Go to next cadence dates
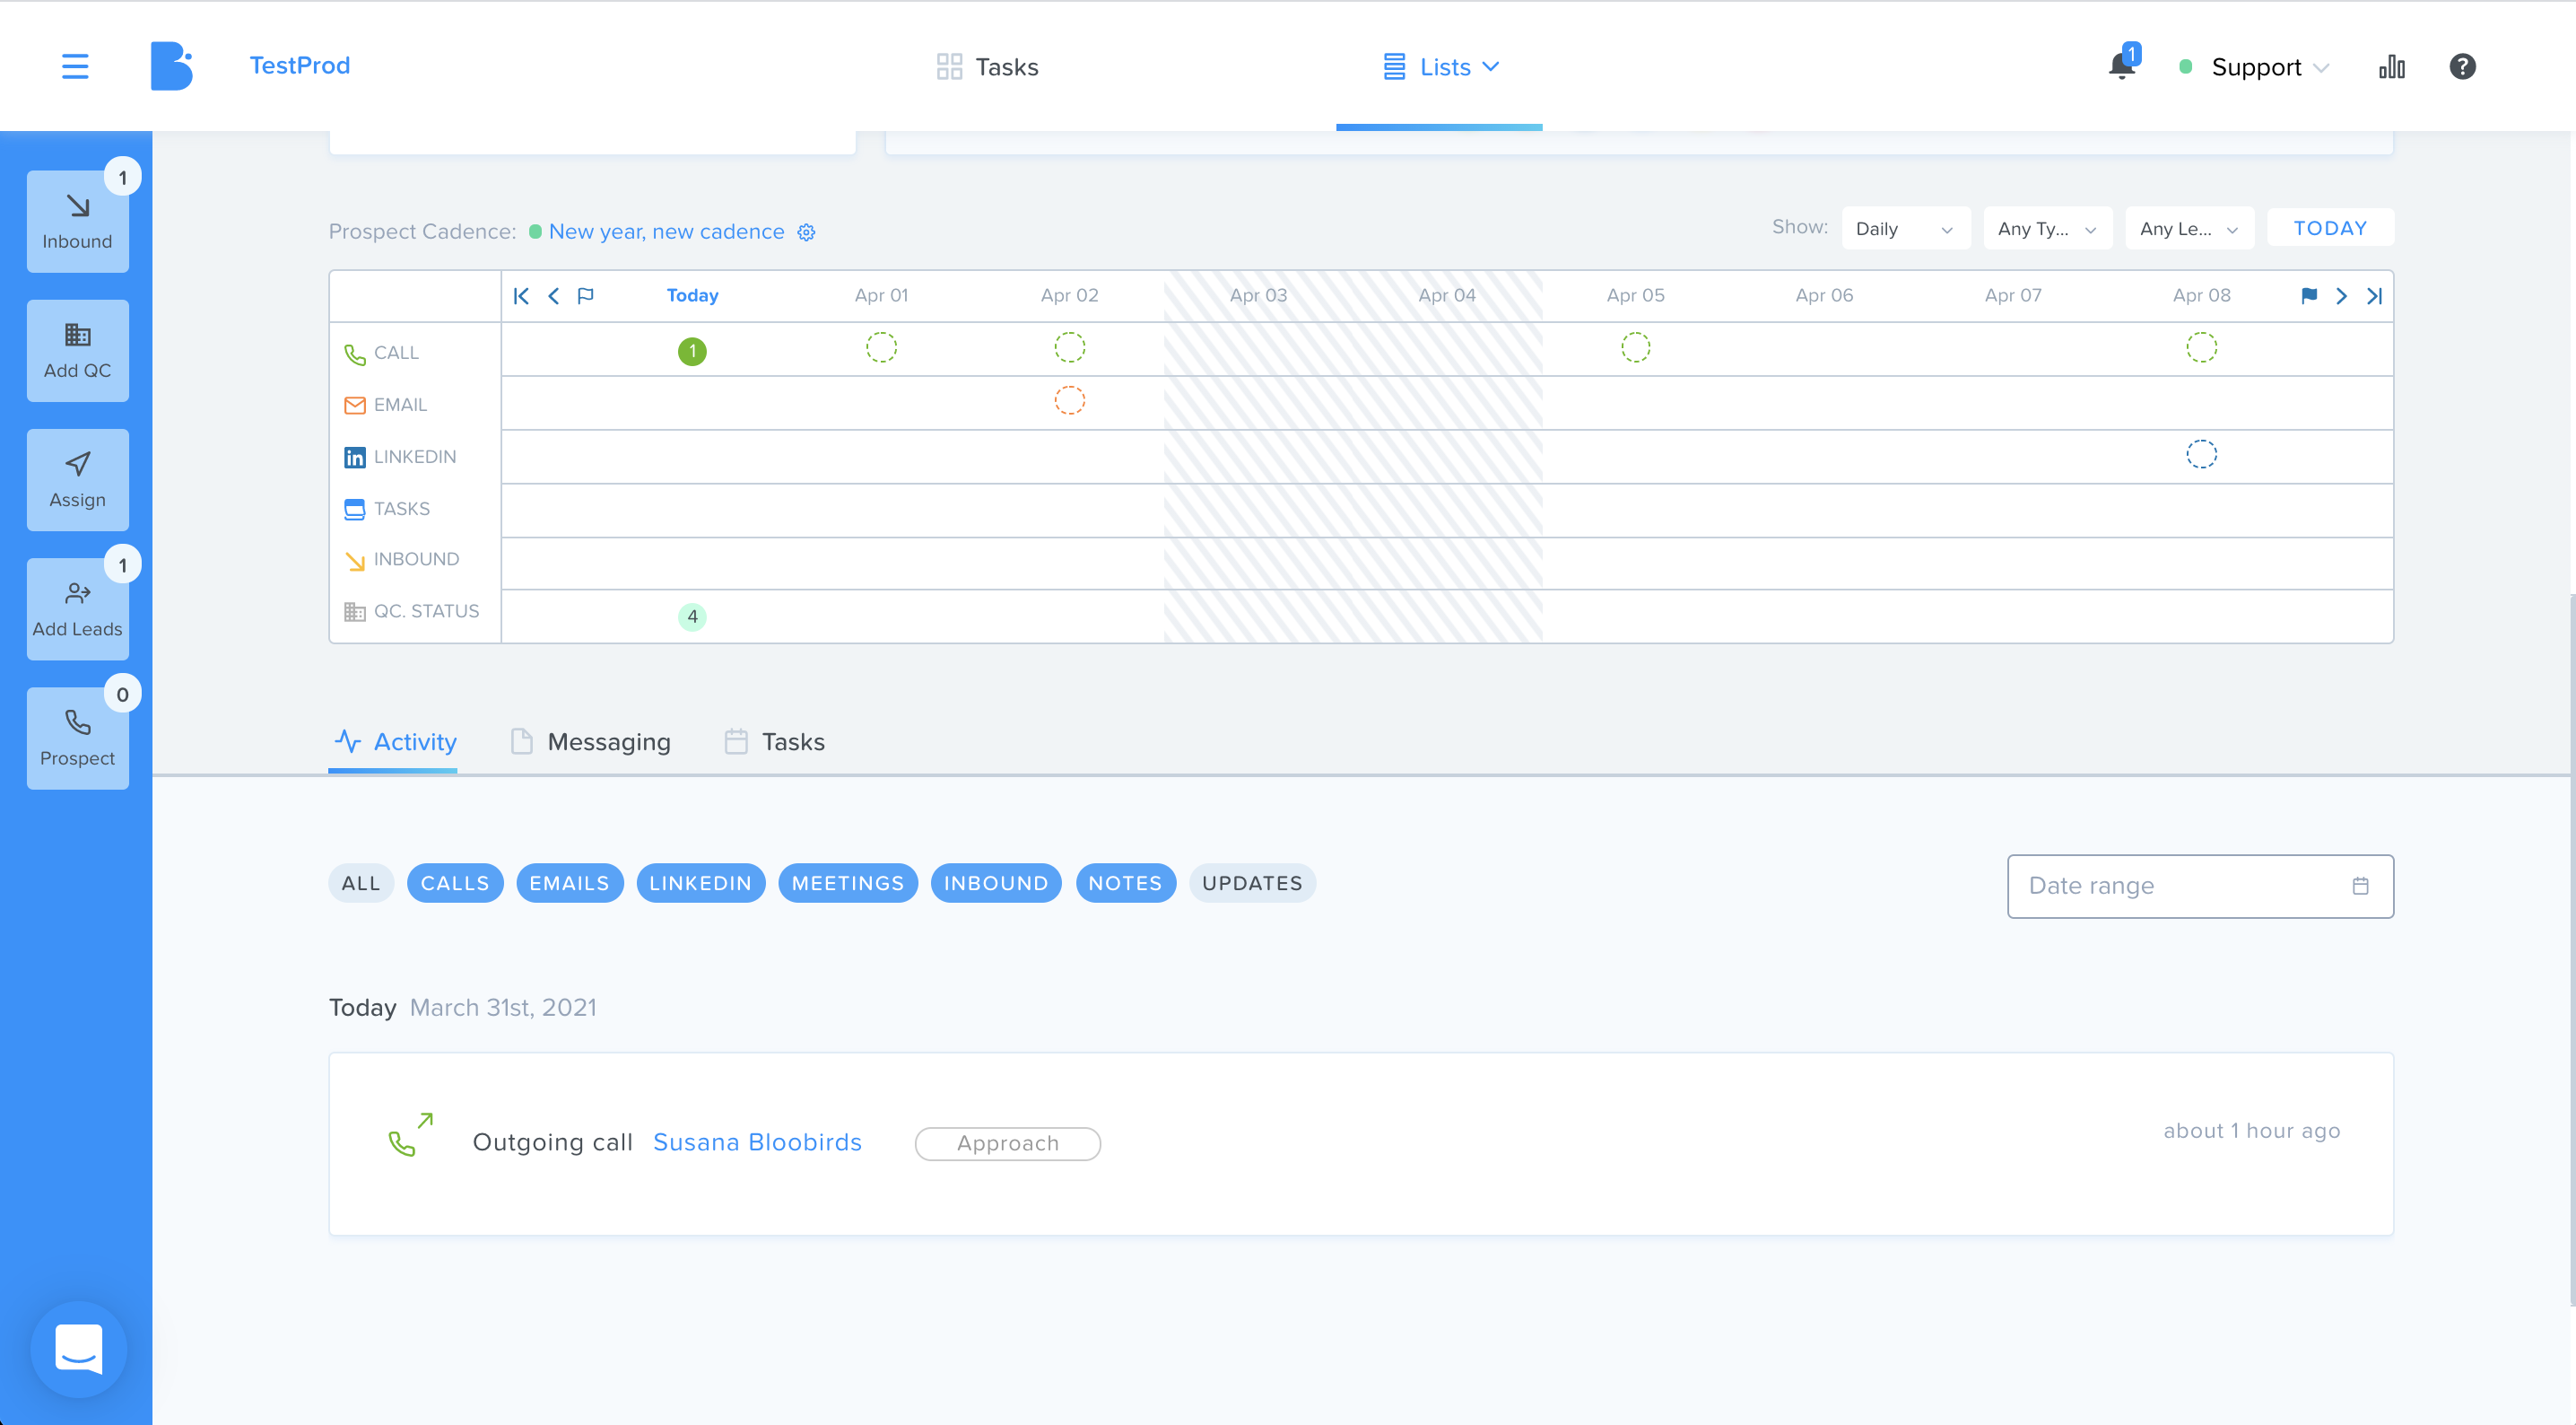Screen dimensions: 2576x1425 [x=2341, y=295]
